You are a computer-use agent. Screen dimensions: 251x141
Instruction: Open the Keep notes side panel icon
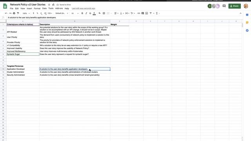(x=247, y=23)
